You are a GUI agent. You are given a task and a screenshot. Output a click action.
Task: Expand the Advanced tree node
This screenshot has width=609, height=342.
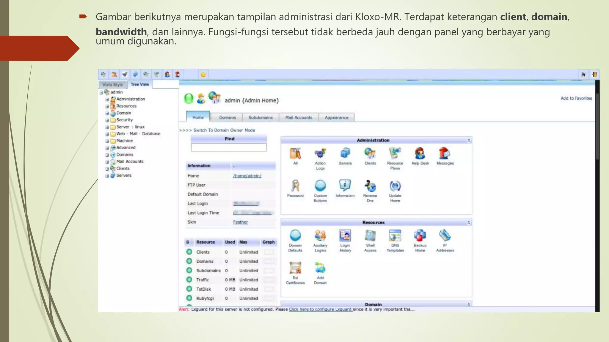107,148
